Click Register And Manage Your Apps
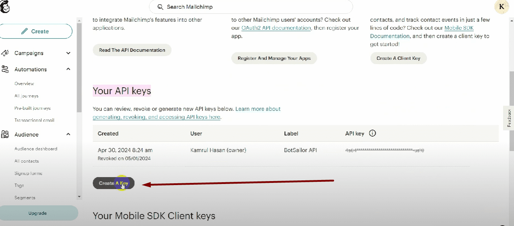This screenshot has width=514, height=226. click(x=274, y=58)
